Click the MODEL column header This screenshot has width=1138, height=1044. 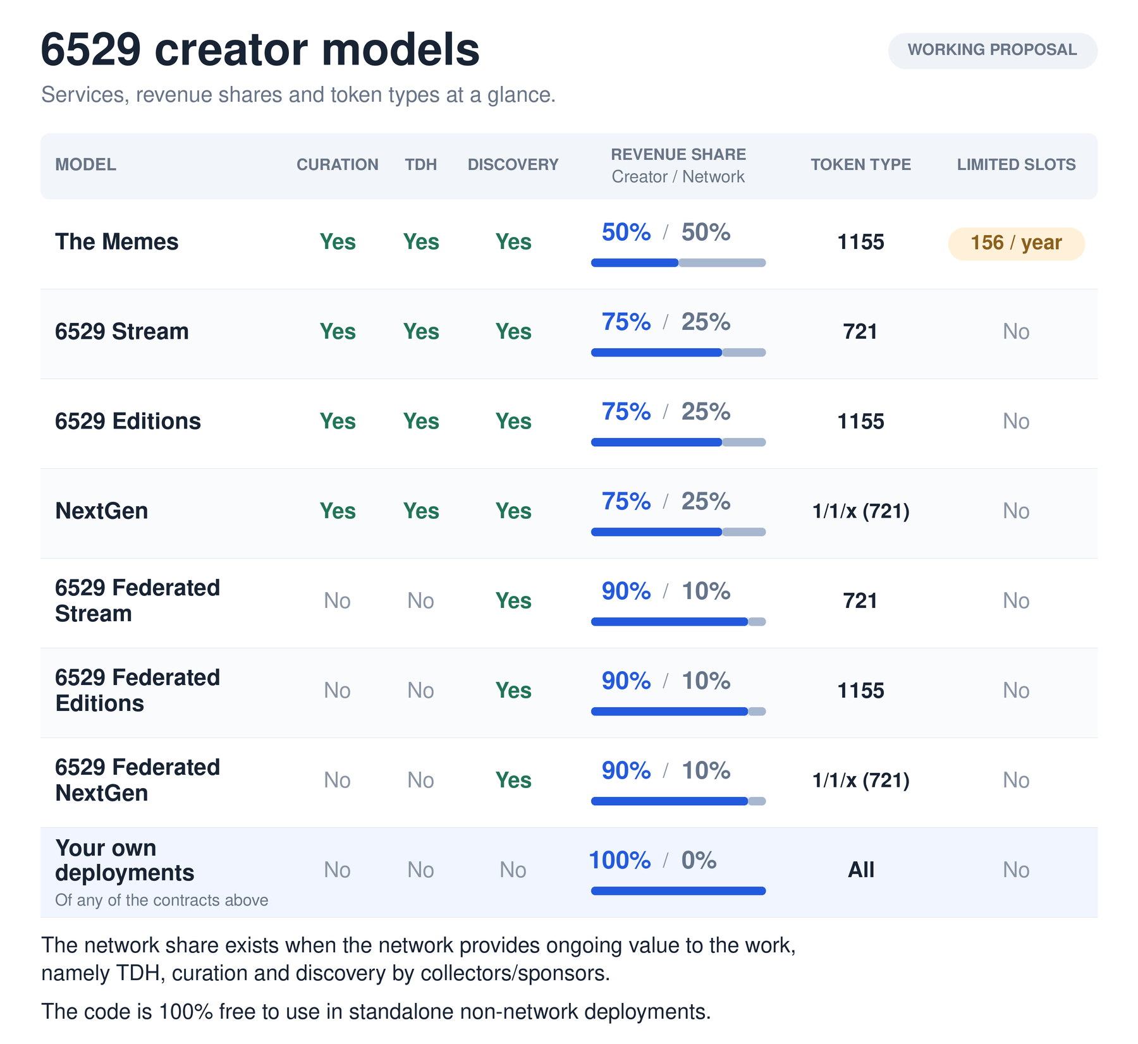tap(86, 165)
